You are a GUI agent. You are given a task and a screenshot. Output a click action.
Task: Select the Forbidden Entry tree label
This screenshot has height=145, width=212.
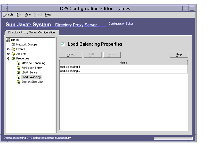31,68
